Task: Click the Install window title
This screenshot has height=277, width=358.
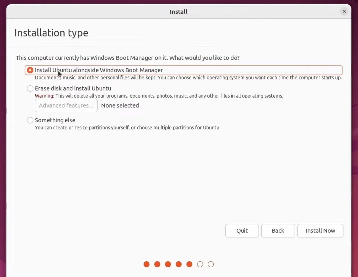Action: [179, 12]
